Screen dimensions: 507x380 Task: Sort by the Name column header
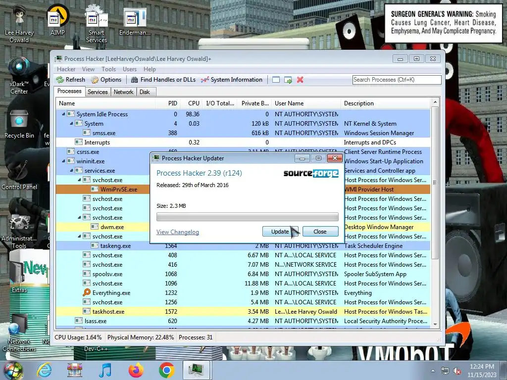(x=106, y=103)
